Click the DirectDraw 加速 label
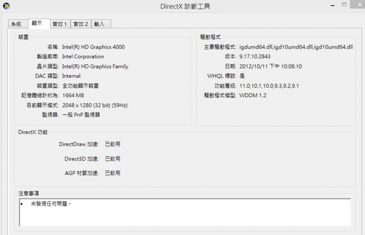The width and height of the screenshot is (365, 235). coord(79,144)
